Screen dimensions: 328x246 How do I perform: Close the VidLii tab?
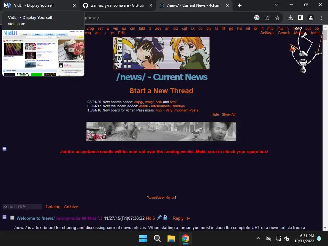pyautogui.click(x=74, y=6)
